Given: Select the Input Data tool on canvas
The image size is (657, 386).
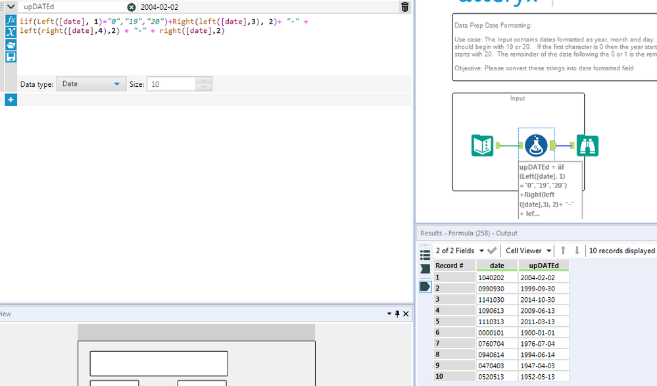Looking at the screenshot, I should point(482,145).
